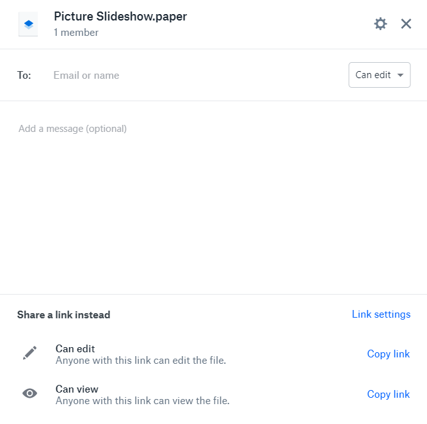Click the eye view icon
The width and height of the screenshot is (427, 424).
(29, 393)
